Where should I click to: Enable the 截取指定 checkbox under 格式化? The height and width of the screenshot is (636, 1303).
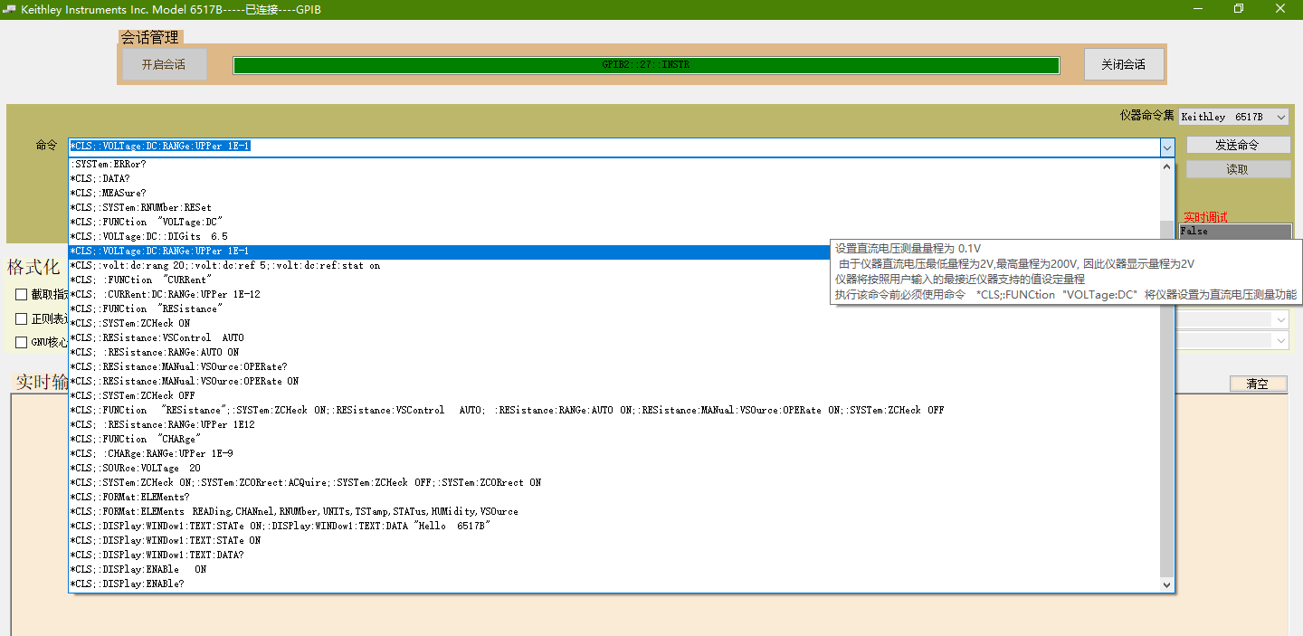click(20, 293)
